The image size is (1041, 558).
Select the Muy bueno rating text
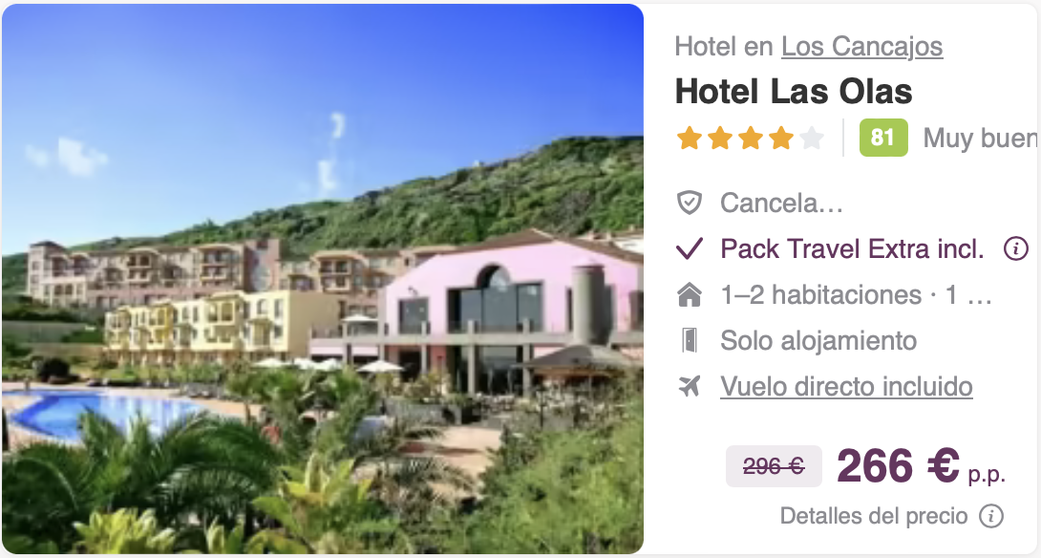click(981, 139)
